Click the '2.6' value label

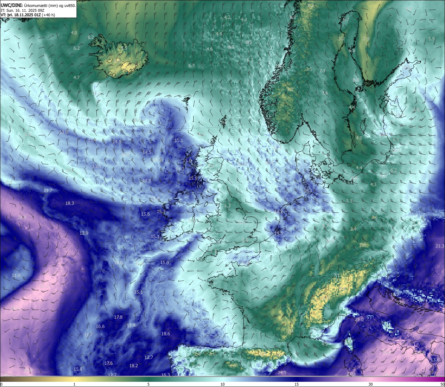click(x=374, y=218)
